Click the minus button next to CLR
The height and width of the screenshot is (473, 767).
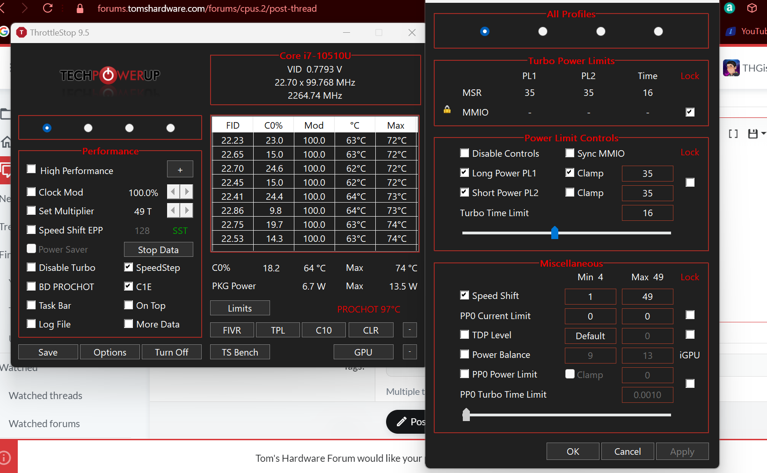coord(409,330)
